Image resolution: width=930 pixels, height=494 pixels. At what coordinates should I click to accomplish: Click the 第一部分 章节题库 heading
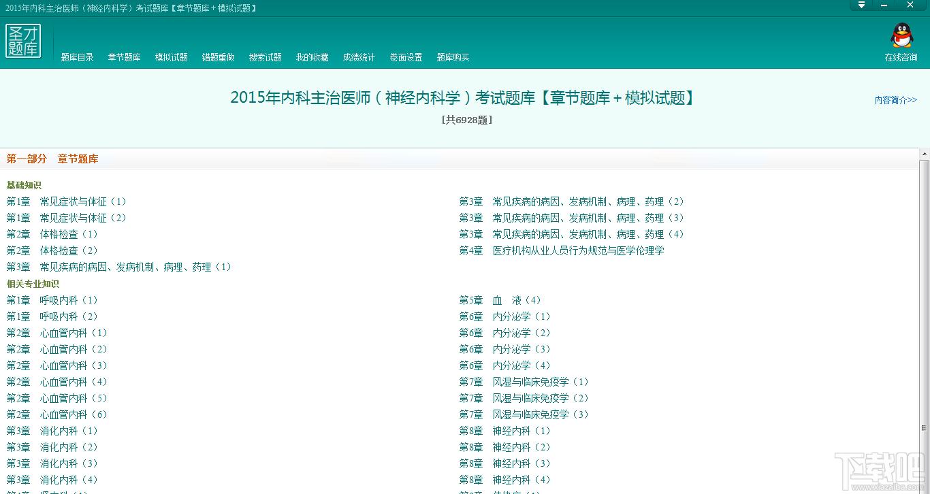(52, 159)
